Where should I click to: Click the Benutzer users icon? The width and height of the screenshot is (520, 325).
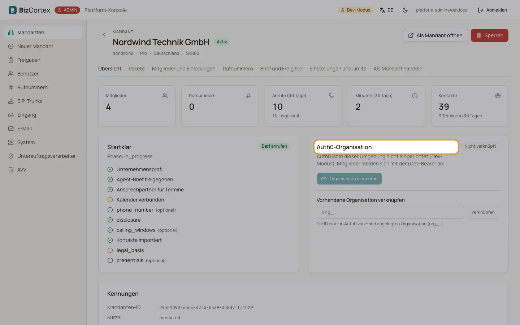click(x=11, y=74)
